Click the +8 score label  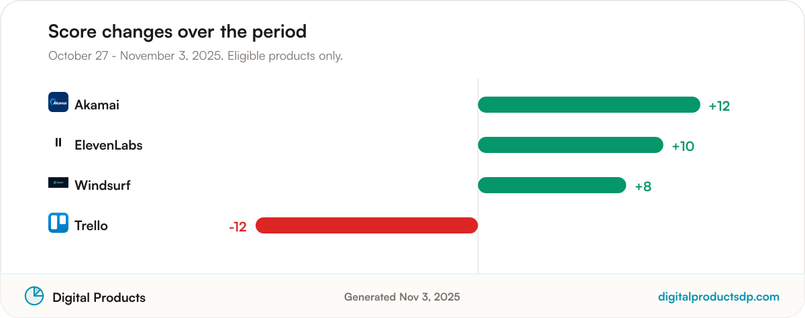tap(643, 187)
